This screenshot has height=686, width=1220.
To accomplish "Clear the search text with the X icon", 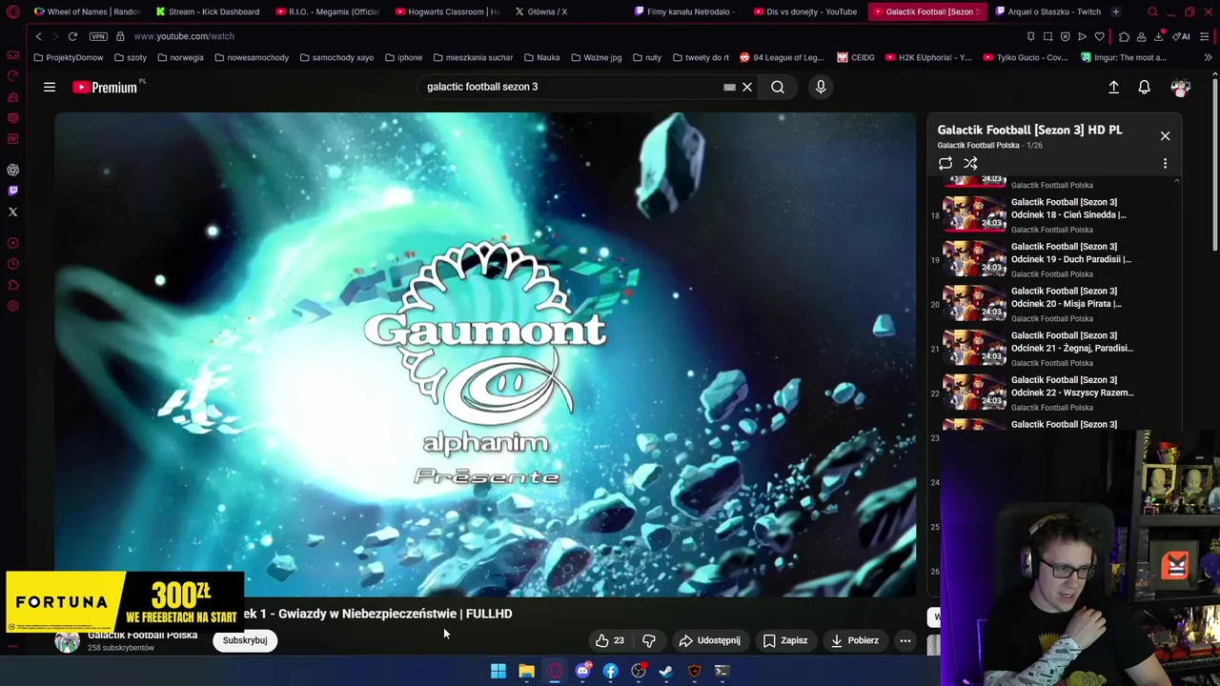I will (747, 87).
